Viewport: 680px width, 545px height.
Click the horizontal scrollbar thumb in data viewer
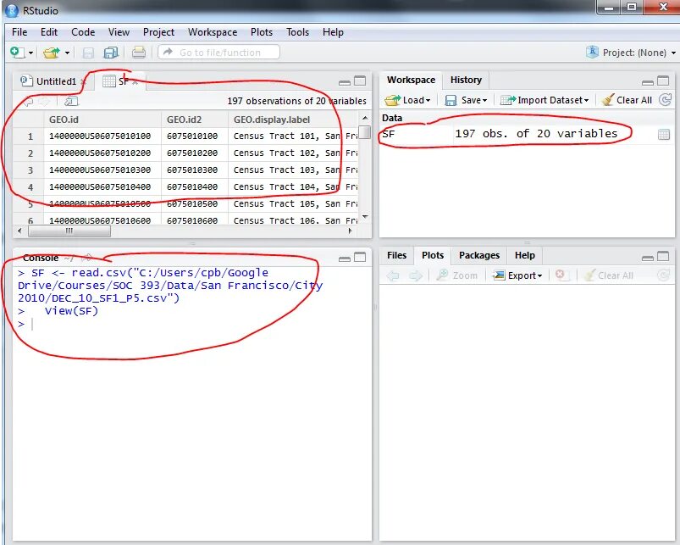tap(69, 231)
